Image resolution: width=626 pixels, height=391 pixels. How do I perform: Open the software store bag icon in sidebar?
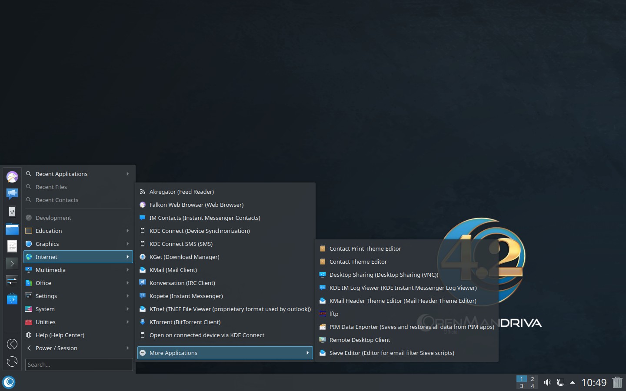12,298
